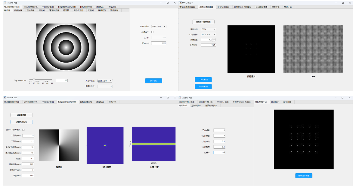
Task: Click the Top level value field showing 10
Action: click(x=62, y=80)
